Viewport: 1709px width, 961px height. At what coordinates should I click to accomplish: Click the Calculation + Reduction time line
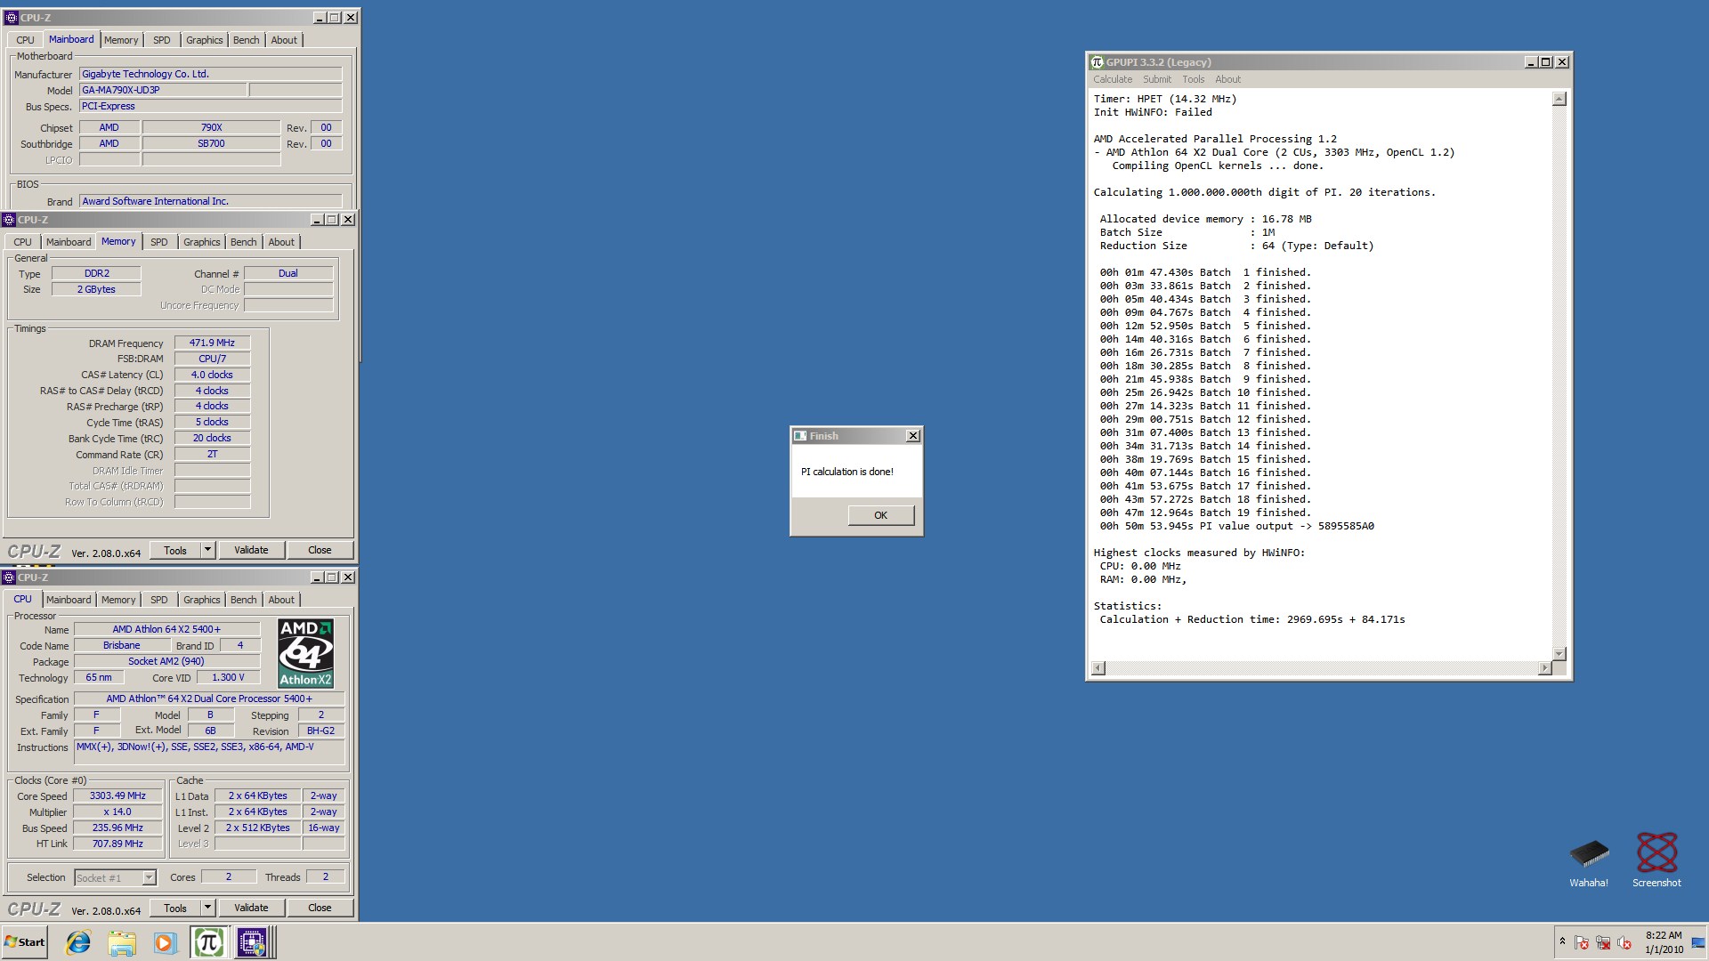pyautogui.click(x=1251, y=619)
